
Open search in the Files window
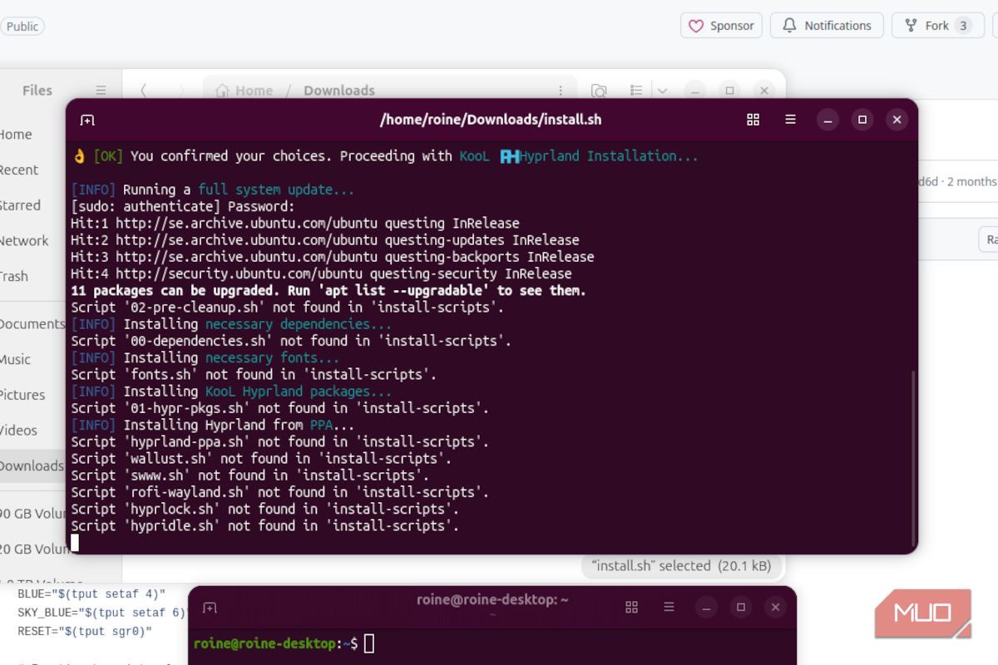point(598,91)
